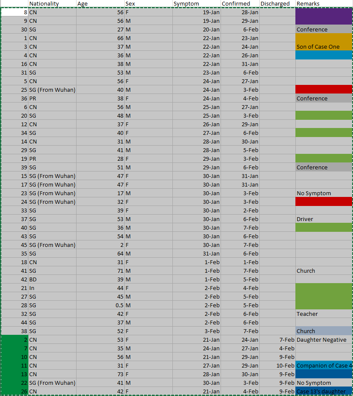Image resolution: width=353 pixels, height=396 pixels.
Task: Click the "Case 13's daughter" cell
Action: (324, 391)
